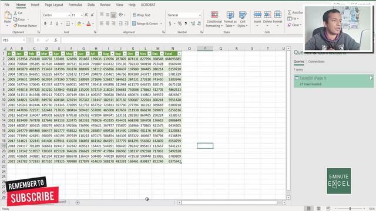The width and height of the screenshot is (376, 211).
Task: Click the Name Box showing P19
Action: 14,40
